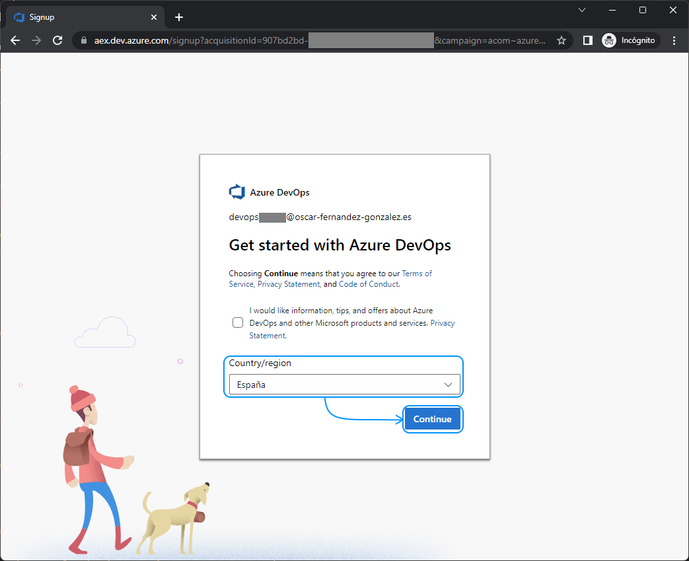Reload the Signup page

(57, 40)
